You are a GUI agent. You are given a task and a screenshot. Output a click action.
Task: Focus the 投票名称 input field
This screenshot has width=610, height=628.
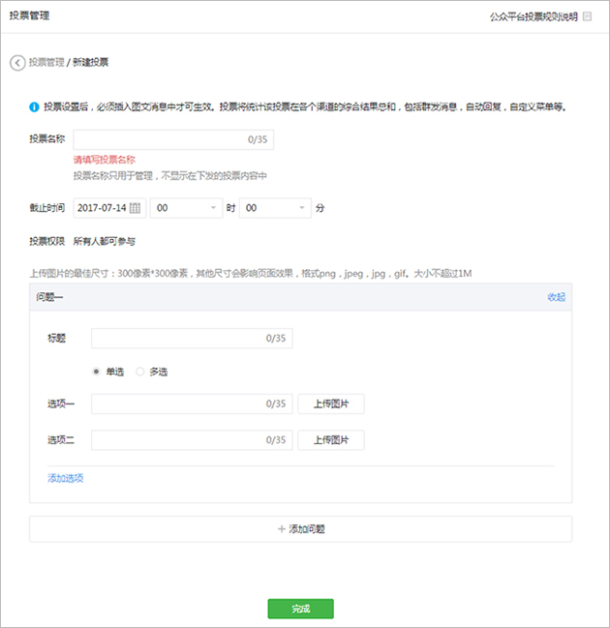click(173, 139)
